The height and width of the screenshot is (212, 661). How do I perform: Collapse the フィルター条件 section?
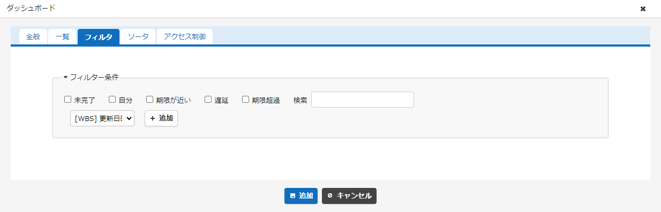[x=91, y=77]
